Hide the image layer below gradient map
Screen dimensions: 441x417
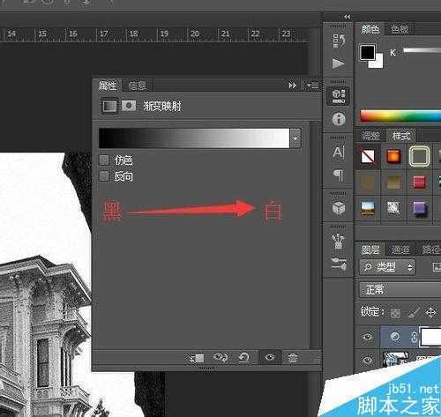coord(367,360)
